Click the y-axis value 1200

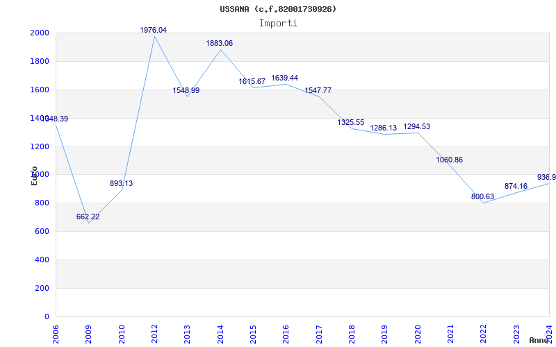40,146
